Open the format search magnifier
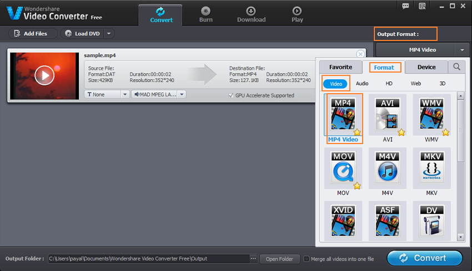The width and height of the screenshot is (472, 271). coord(456,67)
